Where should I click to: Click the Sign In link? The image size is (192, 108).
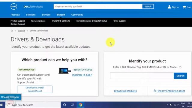175,7
